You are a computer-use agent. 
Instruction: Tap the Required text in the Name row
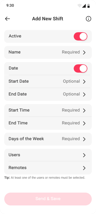tap(71, 52)
